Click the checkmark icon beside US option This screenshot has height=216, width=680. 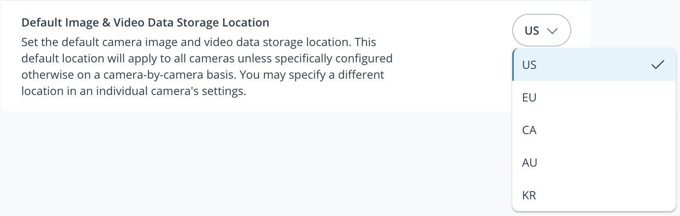[657, 65]
